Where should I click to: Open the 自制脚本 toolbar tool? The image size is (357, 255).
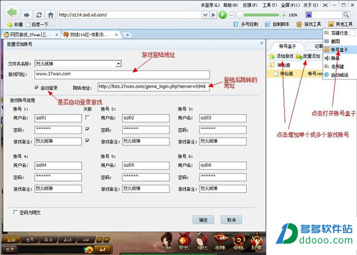277,24
